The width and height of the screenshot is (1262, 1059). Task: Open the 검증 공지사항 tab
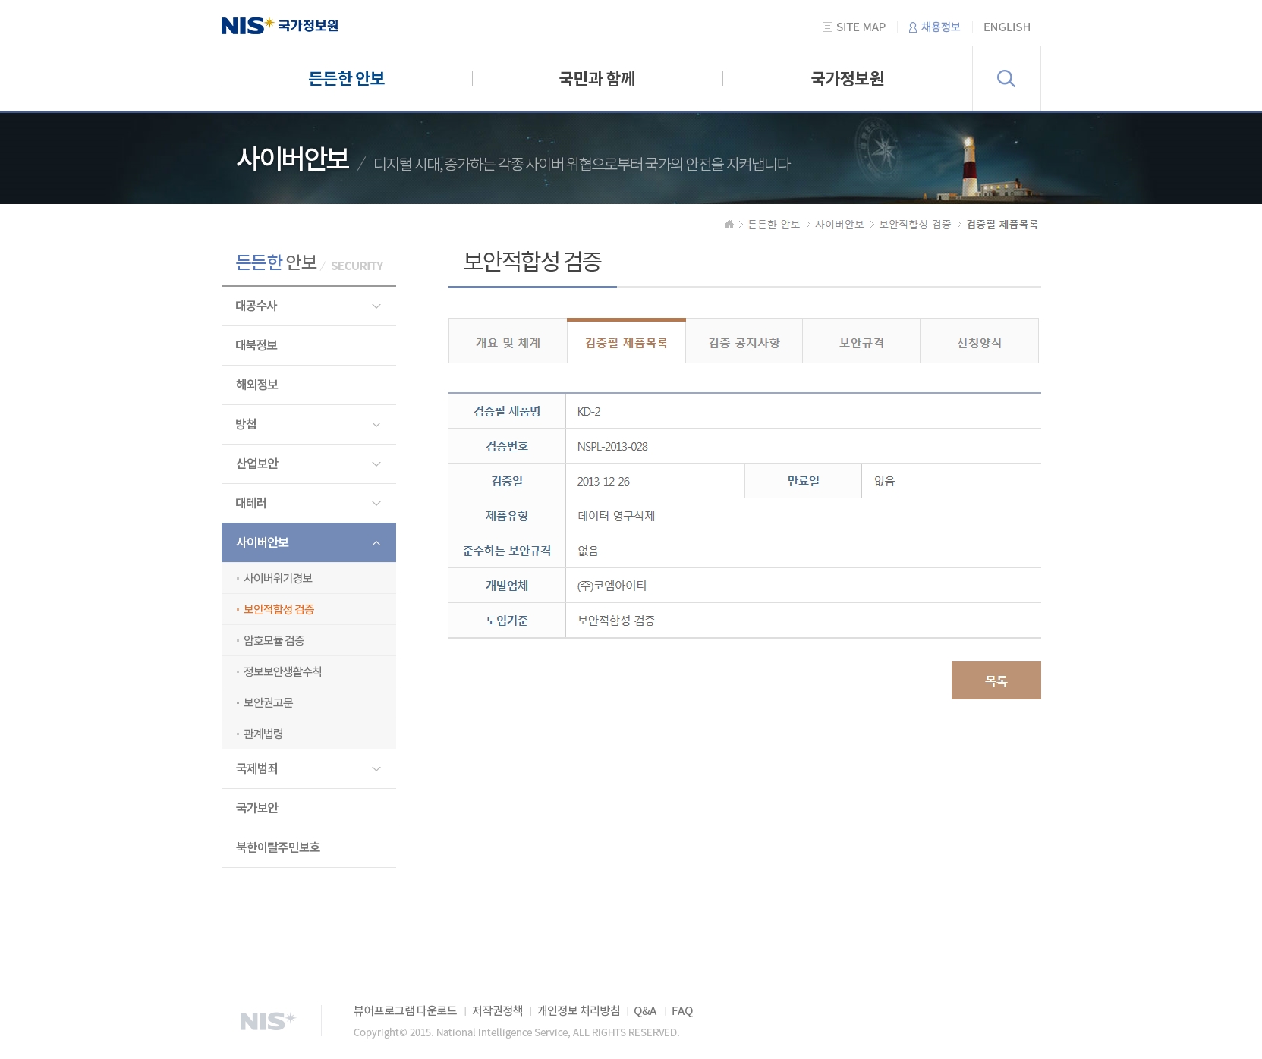coord(744,343)
